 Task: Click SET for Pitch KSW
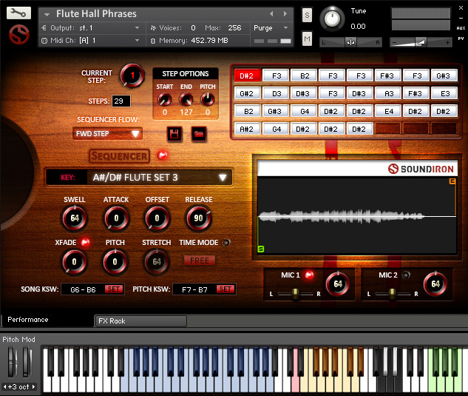225,289
